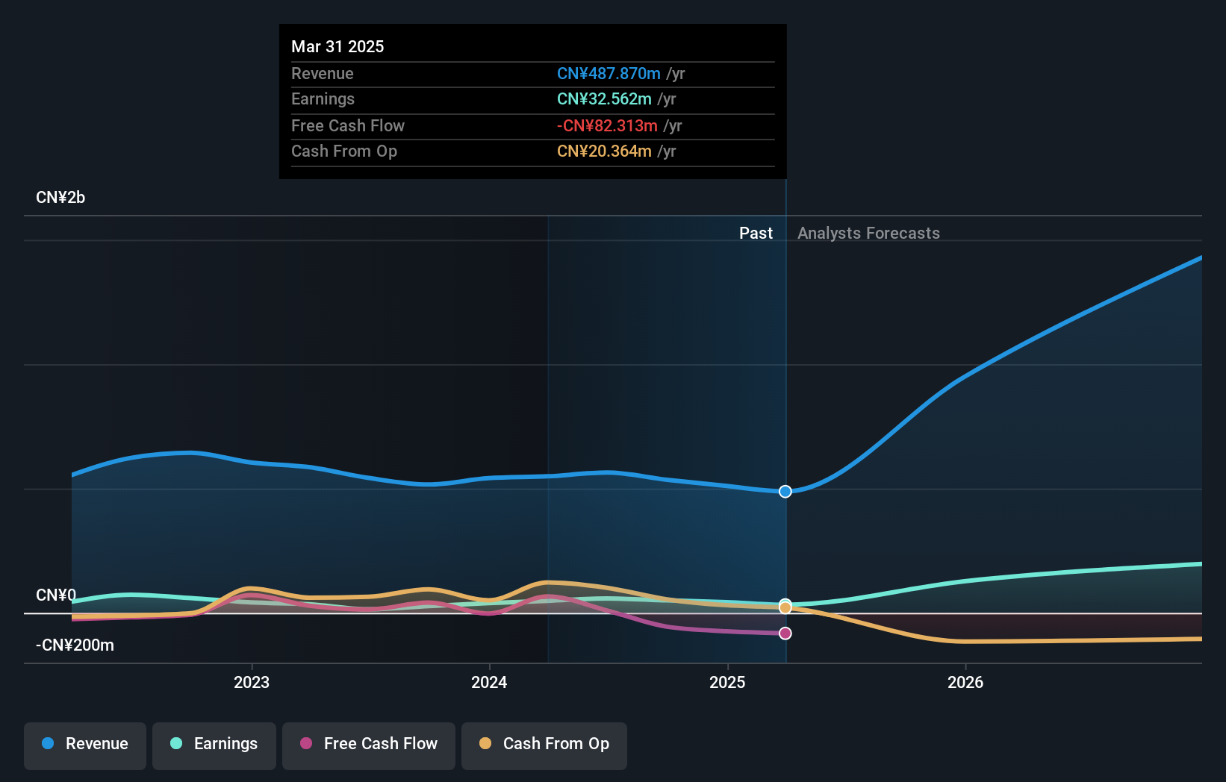Screen dimensions: 1226x782
Task: Click the 2026 axis label
Action: [x=965, y=682]
